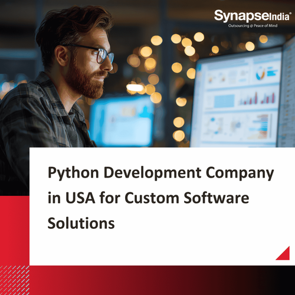Click the word 'Solutions' in headline

coord(81,223)
